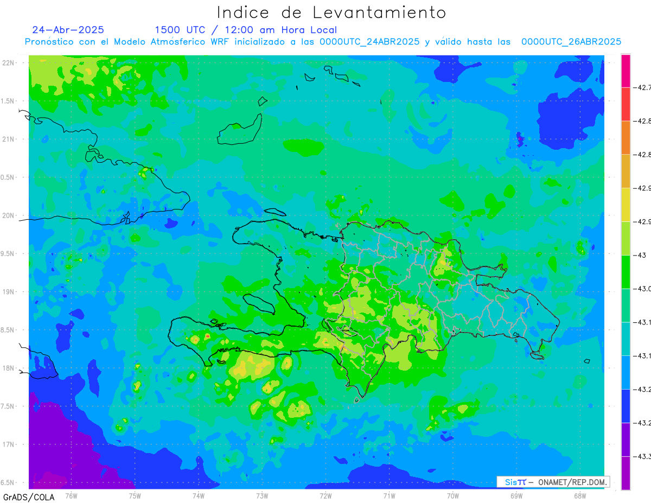Click the '21N' latitude label
The height and width of the screenshot is (503, 651).
point(8,139)
